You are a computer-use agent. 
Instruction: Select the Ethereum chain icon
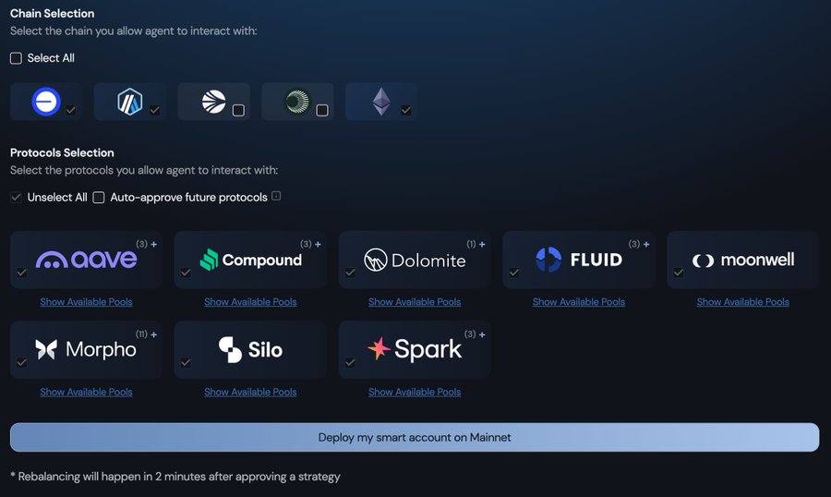click(381, 102)
